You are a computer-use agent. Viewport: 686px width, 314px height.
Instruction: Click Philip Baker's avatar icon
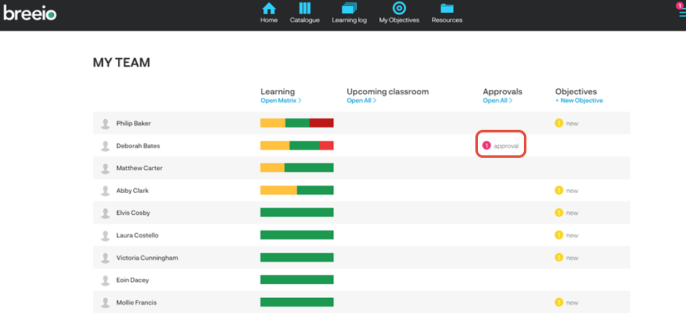(105, 123)
